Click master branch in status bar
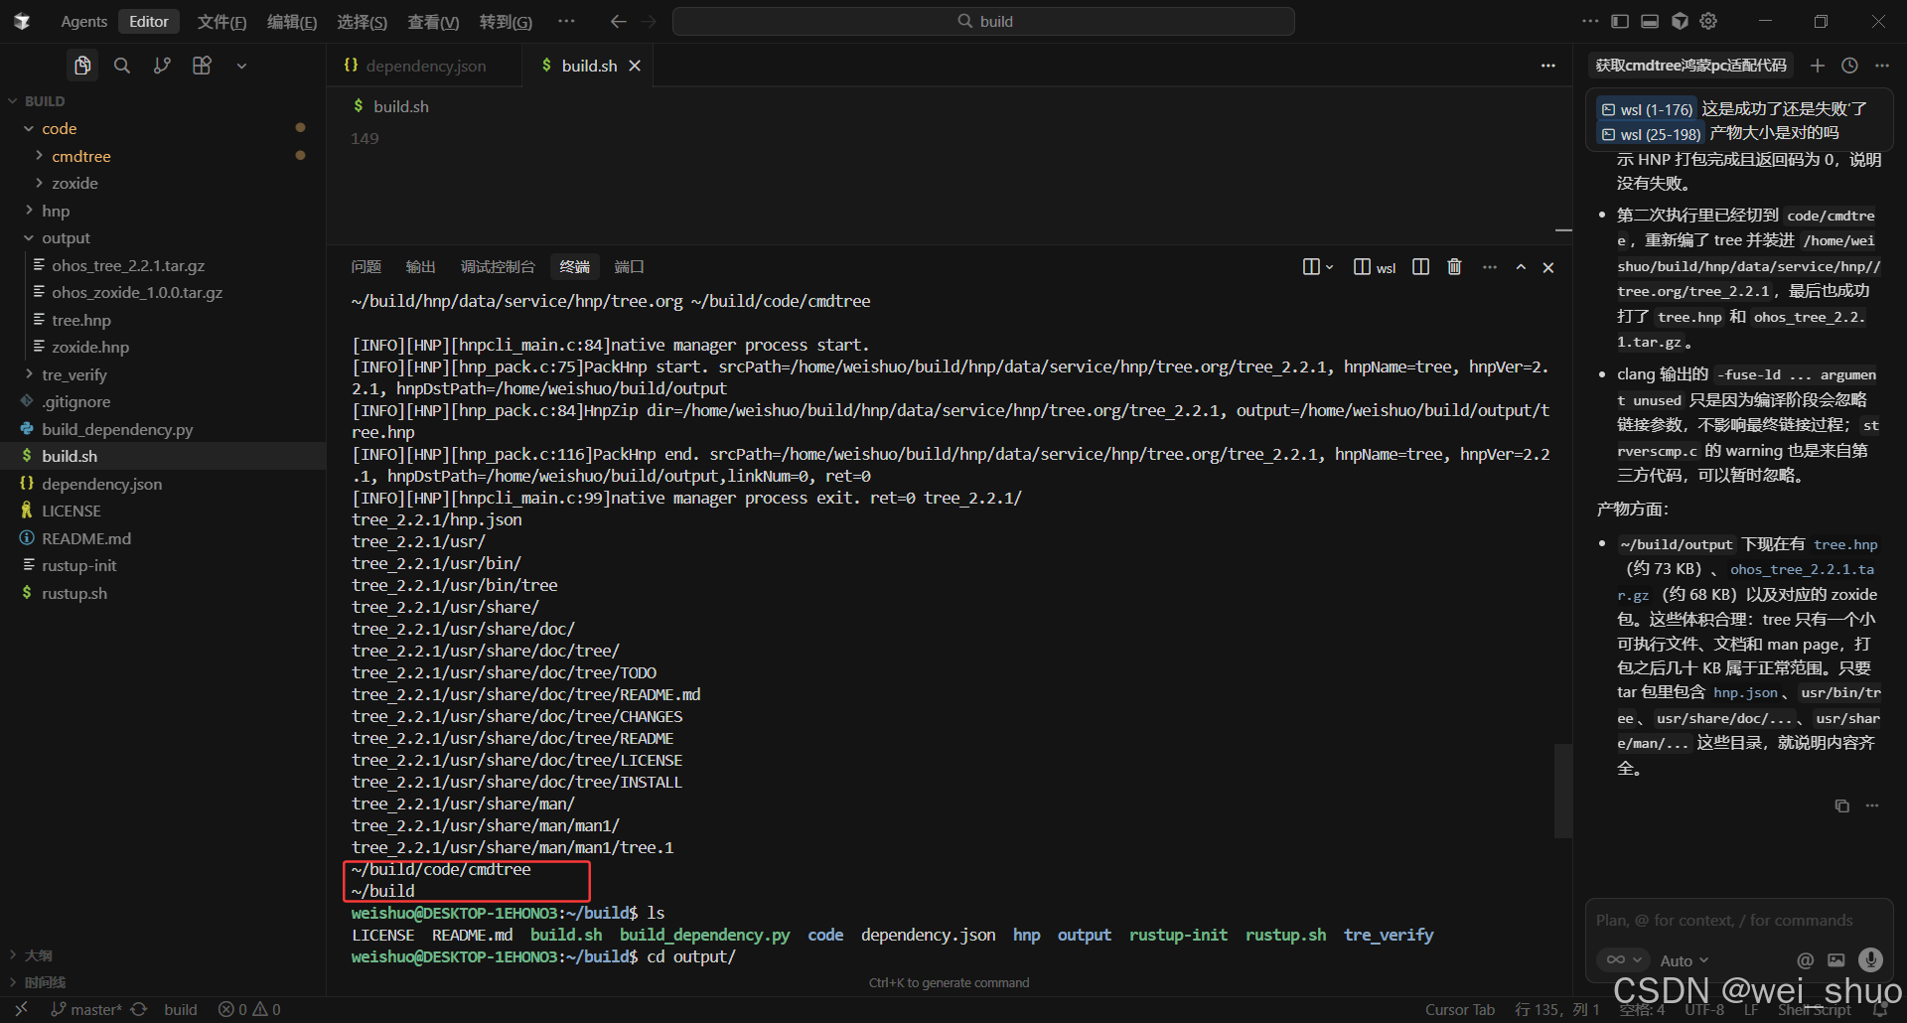This screenshot has width=1907, height=1023. tap(87, 1009)
